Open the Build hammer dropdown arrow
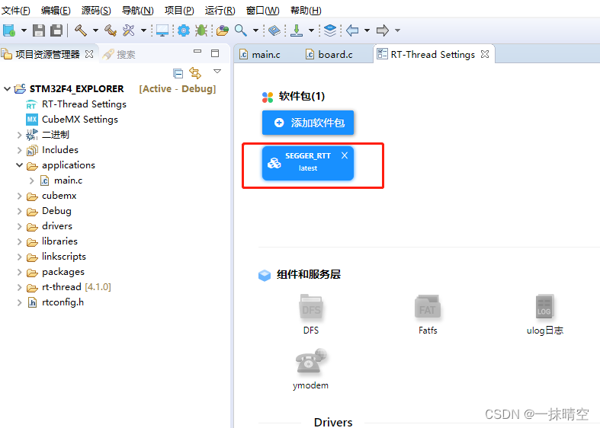This screenshot has height=428, width=600. coord(95,30)
